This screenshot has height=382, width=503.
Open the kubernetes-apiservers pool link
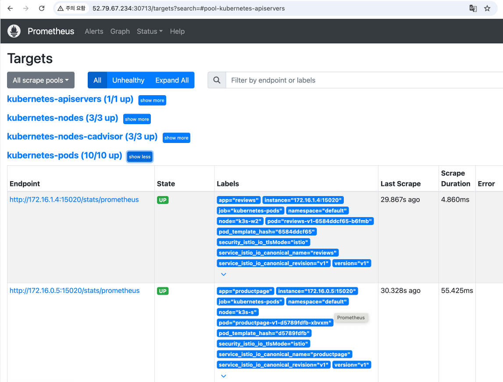tap(70, 99)
